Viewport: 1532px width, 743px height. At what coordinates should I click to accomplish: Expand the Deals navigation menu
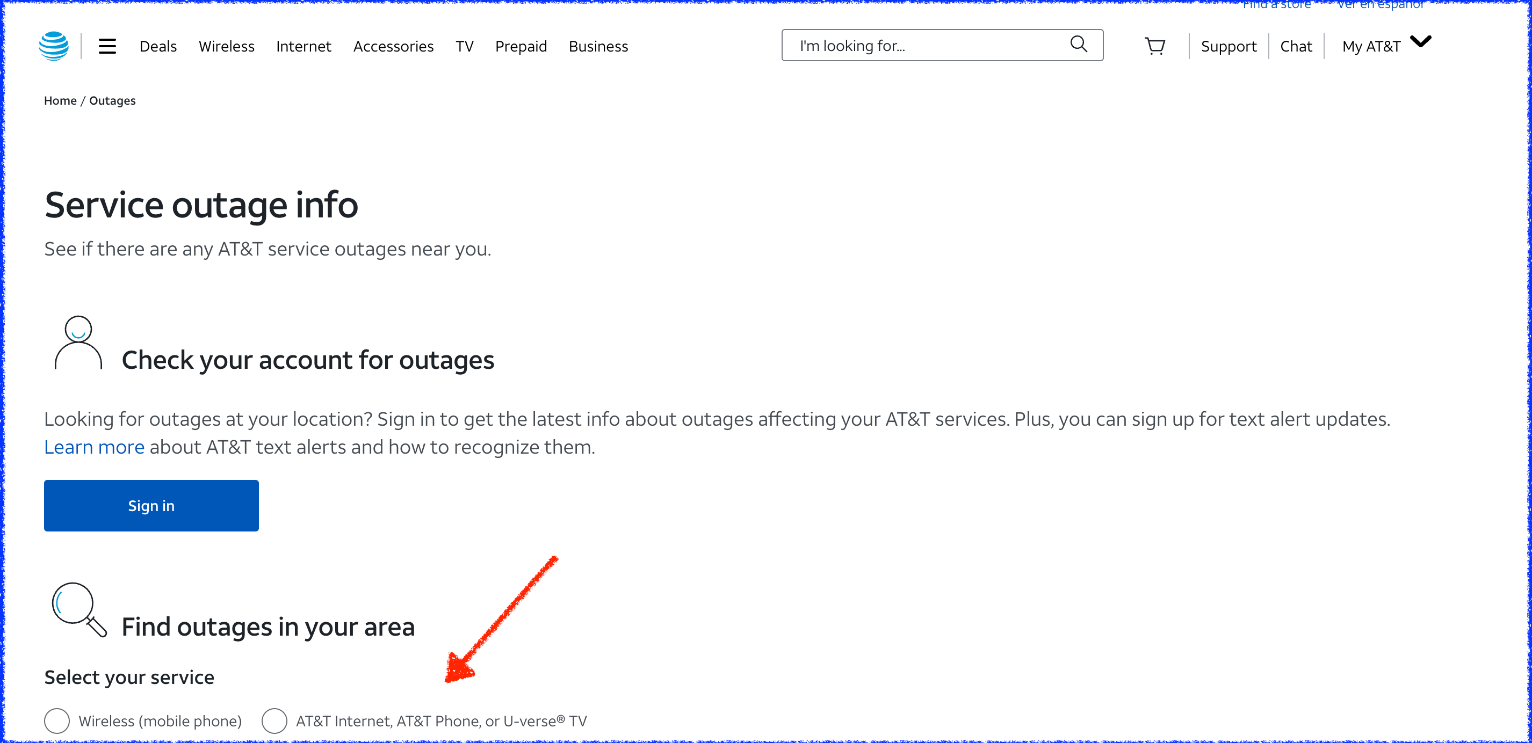pos(158,46)
